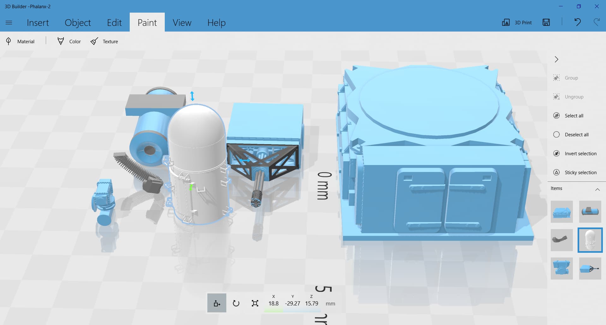The width and height of the screenshot is (606, 325).
Task: Open the hamburger menu
Action: [x=9, y=23]
